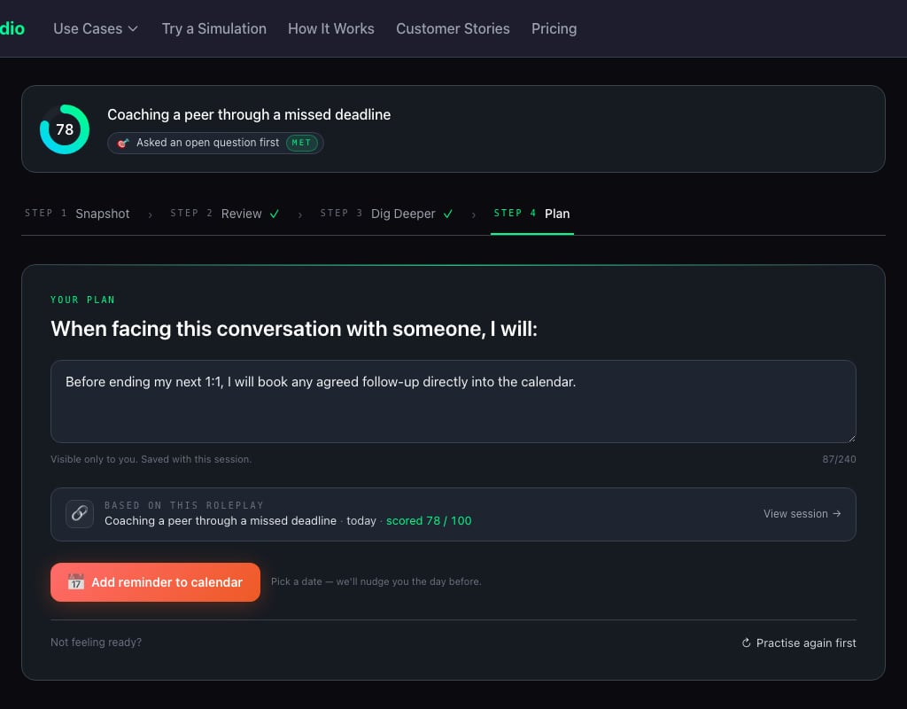Image resolution: width=907 pixels, height=709 pixels.
Task: Click the calendar icon on reminder button
Action: [76, 581]
